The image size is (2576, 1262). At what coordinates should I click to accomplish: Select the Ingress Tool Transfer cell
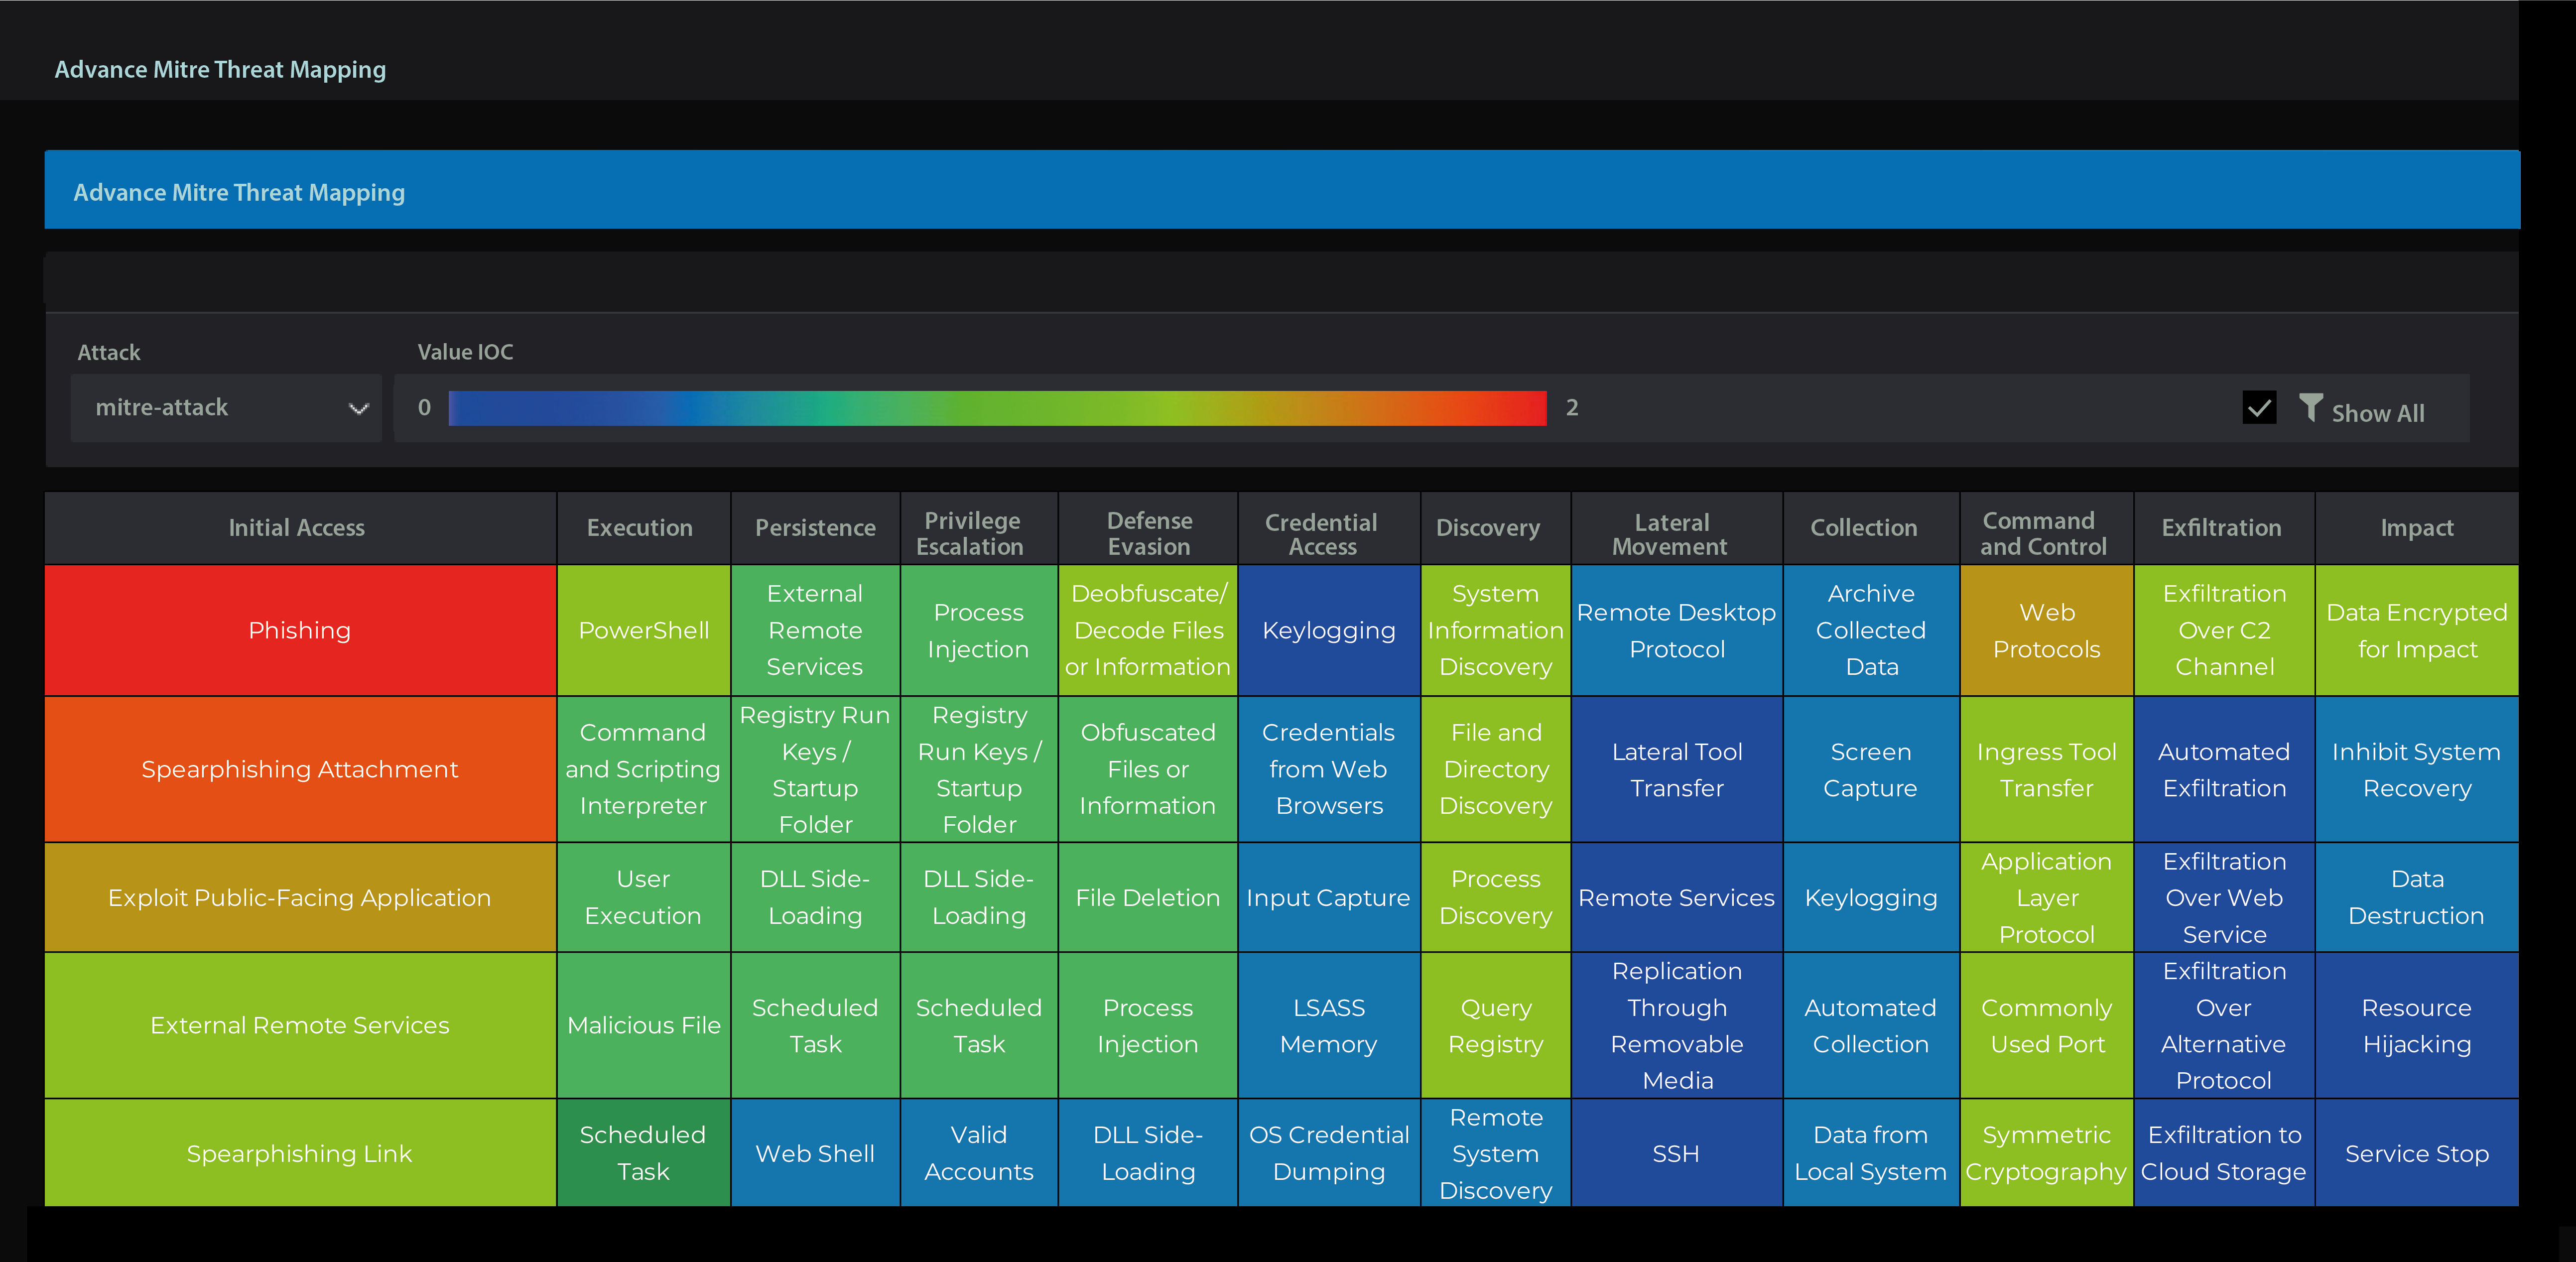(2047, 769)
